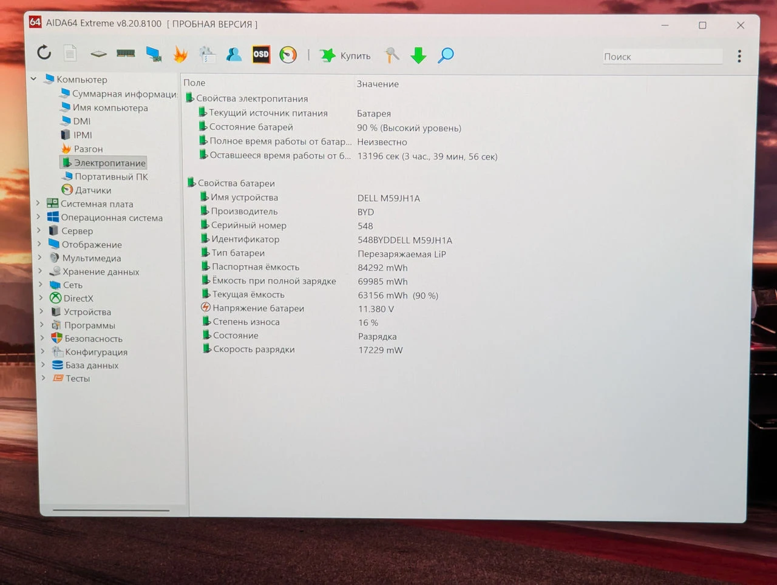Click the green download arrow icon
The image size is (777, 585).
tap(418, 56)
